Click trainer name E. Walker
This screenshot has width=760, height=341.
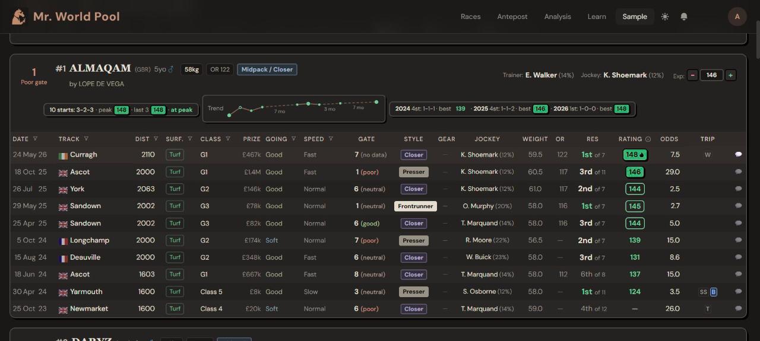pyautogui.click(x=541, y=75)
